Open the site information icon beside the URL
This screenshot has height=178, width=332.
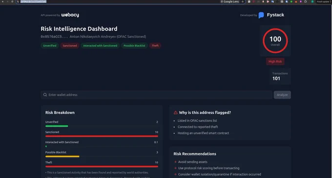click(x=18, y=1)
